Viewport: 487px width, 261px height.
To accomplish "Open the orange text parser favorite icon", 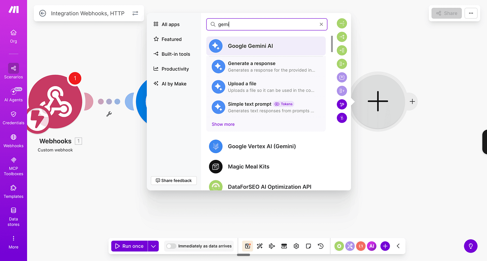I will [x=361, y=246].
